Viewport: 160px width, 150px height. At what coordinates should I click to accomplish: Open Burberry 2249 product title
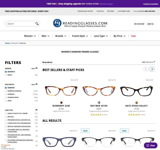pyautogui.click(x=61, y=106)
